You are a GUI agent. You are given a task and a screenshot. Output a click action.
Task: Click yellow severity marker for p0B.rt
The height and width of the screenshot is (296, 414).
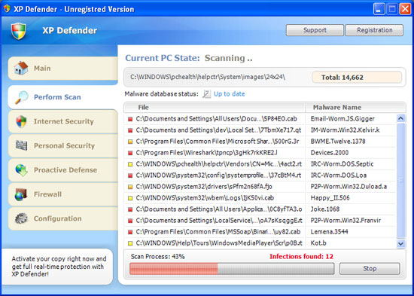130,243
